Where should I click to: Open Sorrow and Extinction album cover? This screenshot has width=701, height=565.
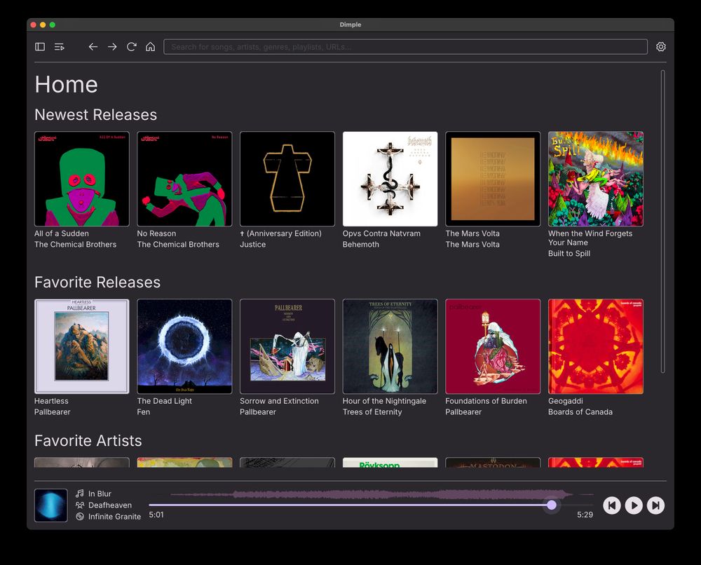coord(287,346)
